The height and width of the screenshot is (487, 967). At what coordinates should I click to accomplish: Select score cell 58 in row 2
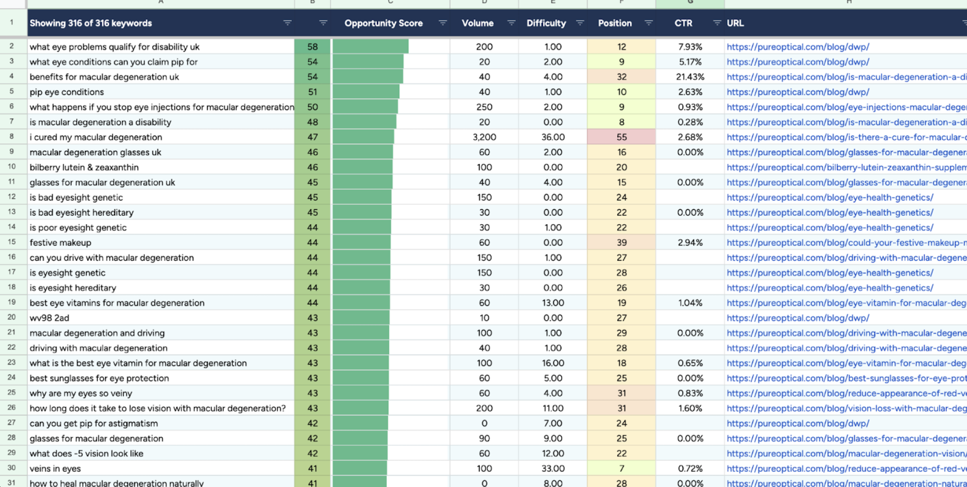312,47
